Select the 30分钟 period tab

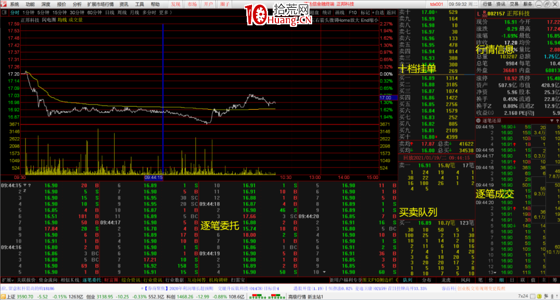77,12
